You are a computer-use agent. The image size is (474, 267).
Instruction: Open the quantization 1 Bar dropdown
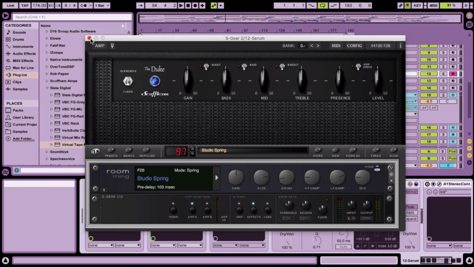[x=102, y=5]
